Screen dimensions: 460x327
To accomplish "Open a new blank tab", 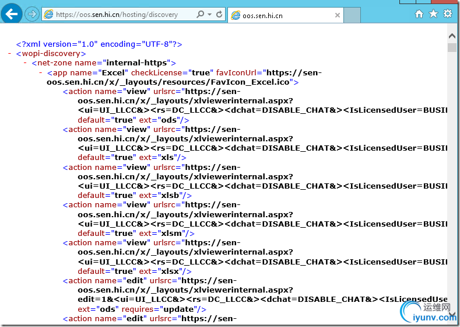I will (352, 15).
